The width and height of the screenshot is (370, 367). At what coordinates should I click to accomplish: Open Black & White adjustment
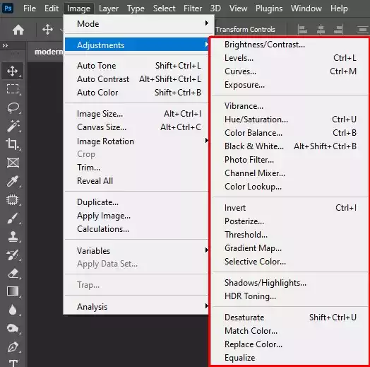point(290,146)
